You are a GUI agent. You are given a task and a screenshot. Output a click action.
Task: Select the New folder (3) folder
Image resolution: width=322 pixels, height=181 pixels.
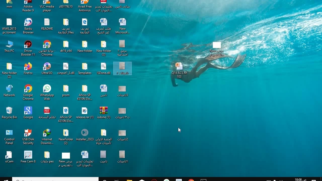coord(103,48)
